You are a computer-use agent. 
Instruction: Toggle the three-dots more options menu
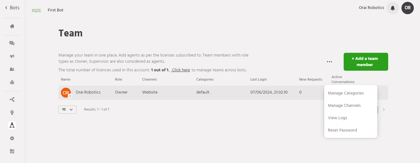pyautogui.click(x=329, y=62)
